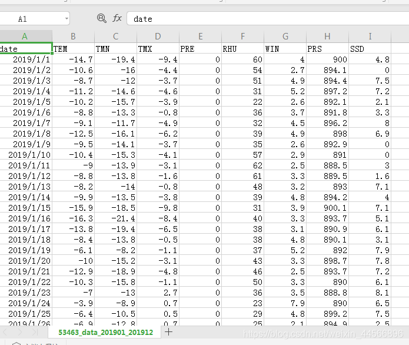Viewport: 409px width, 345px height.
Task: Select column G header
Action: tap(285, 36)
